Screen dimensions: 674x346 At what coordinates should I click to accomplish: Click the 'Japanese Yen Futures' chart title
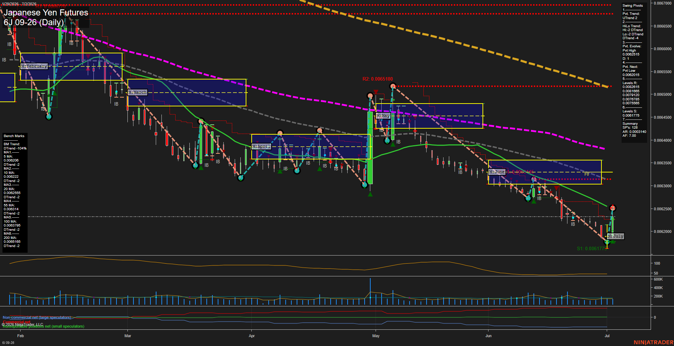[x=46, y=13]
